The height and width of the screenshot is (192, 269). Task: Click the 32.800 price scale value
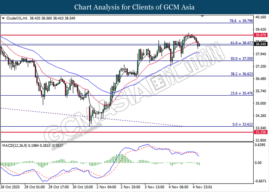tap(261, 141)
